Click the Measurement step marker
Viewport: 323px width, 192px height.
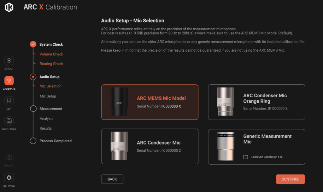[x=33, y=109]
